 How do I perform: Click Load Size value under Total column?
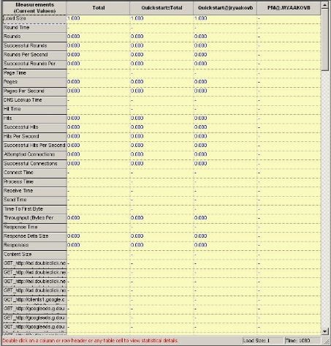pos(74,18)
